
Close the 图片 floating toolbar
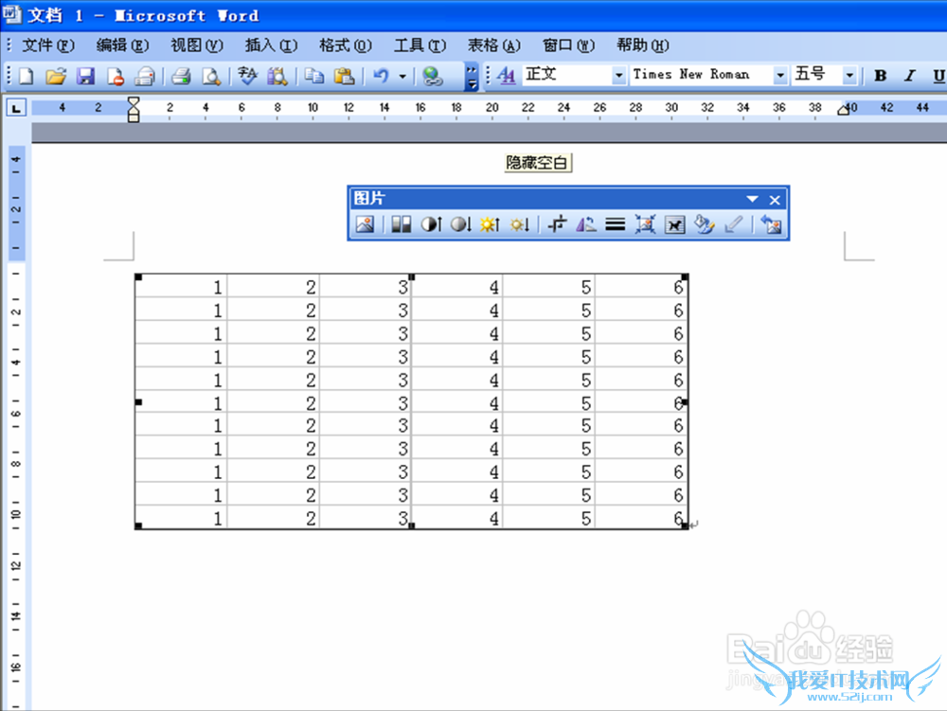click(775, 200)
